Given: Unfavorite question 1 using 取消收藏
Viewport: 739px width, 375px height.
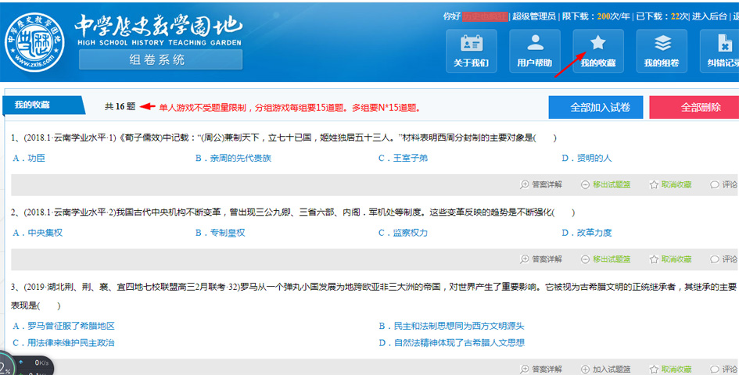Looking at the screenshot, I should point(669,184).
